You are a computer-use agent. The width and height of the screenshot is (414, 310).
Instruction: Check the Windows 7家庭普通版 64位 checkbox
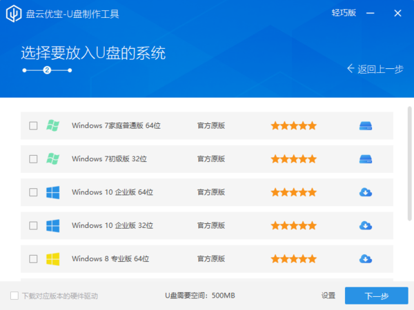pos(33,126)
